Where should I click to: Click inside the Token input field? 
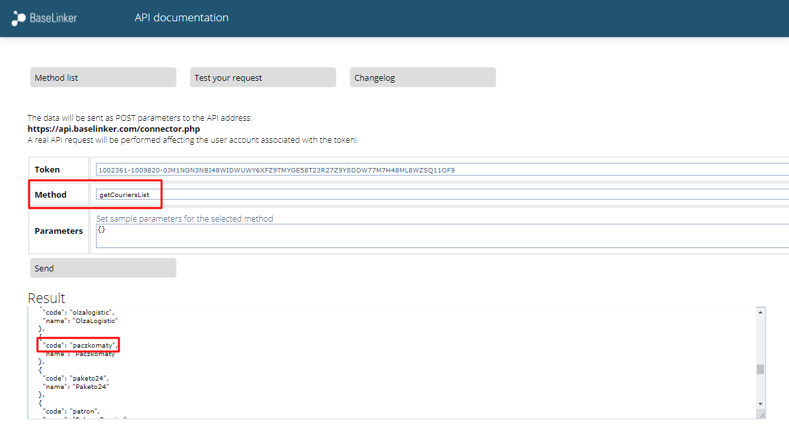tap(439, 170)
